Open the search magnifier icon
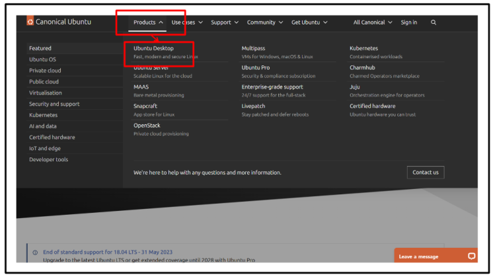Screen dimensions: 491x275 point(434,22)
